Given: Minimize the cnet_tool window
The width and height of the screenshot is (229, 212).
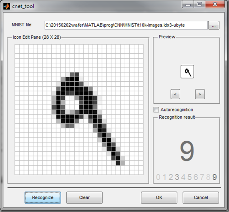Looking at the screenshot, I should pos(188,5).
